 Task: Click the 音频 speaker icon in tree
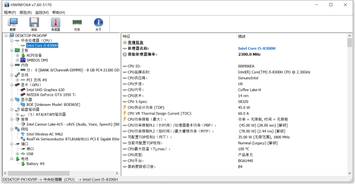(x=17, y=119)
